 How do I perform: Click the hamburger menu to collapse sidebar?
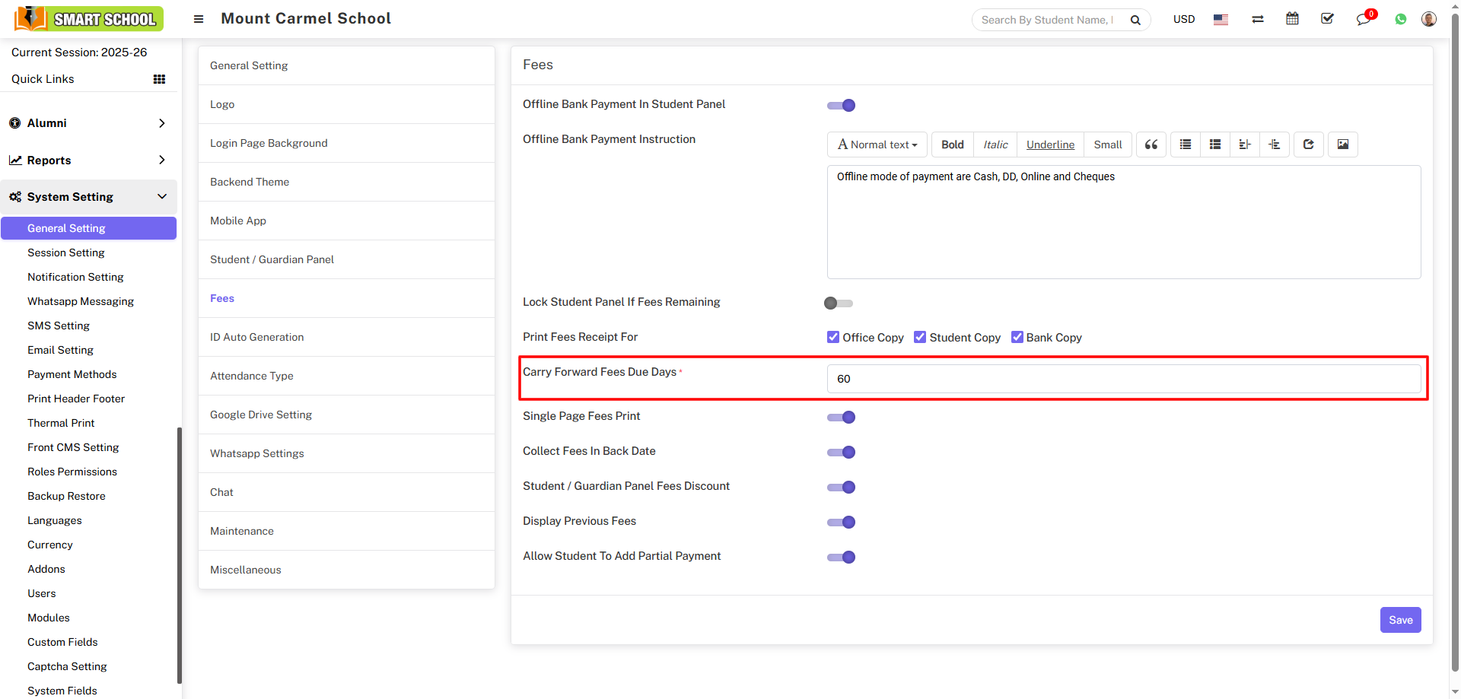(199, 19)
